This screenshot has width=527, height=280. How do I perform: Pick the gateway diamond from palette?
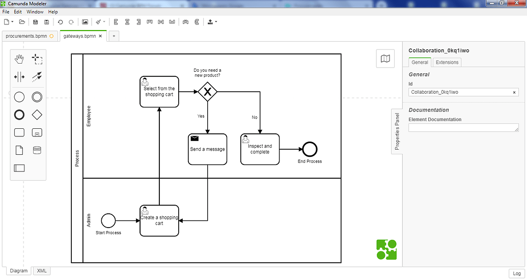pyautogui.click(x=37, y=115)
